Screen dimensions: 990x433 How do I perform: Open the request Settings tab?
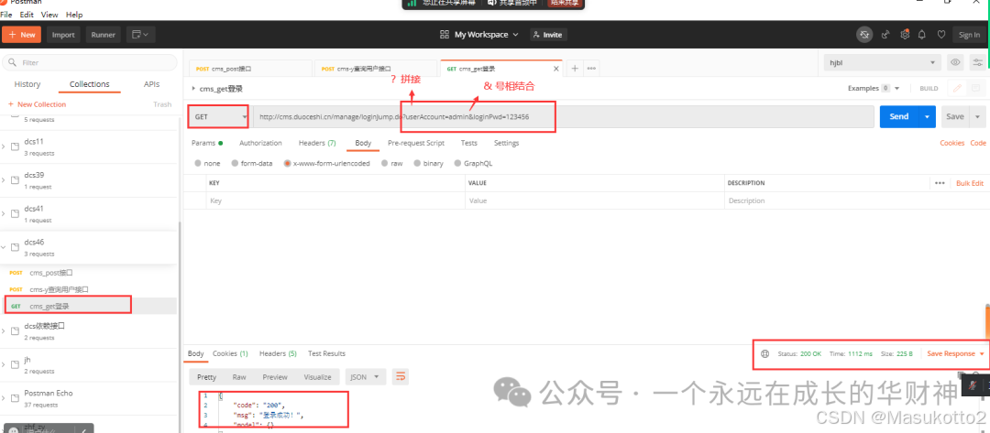pyautogui.click(x=506, y=143)
